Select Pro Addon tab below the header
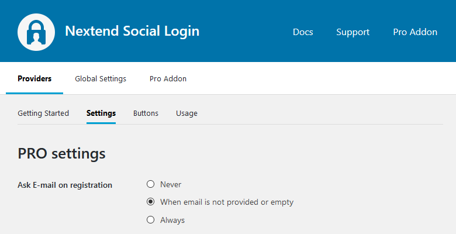Viewport: 456px width, 234px height. [x=168, y=79]
